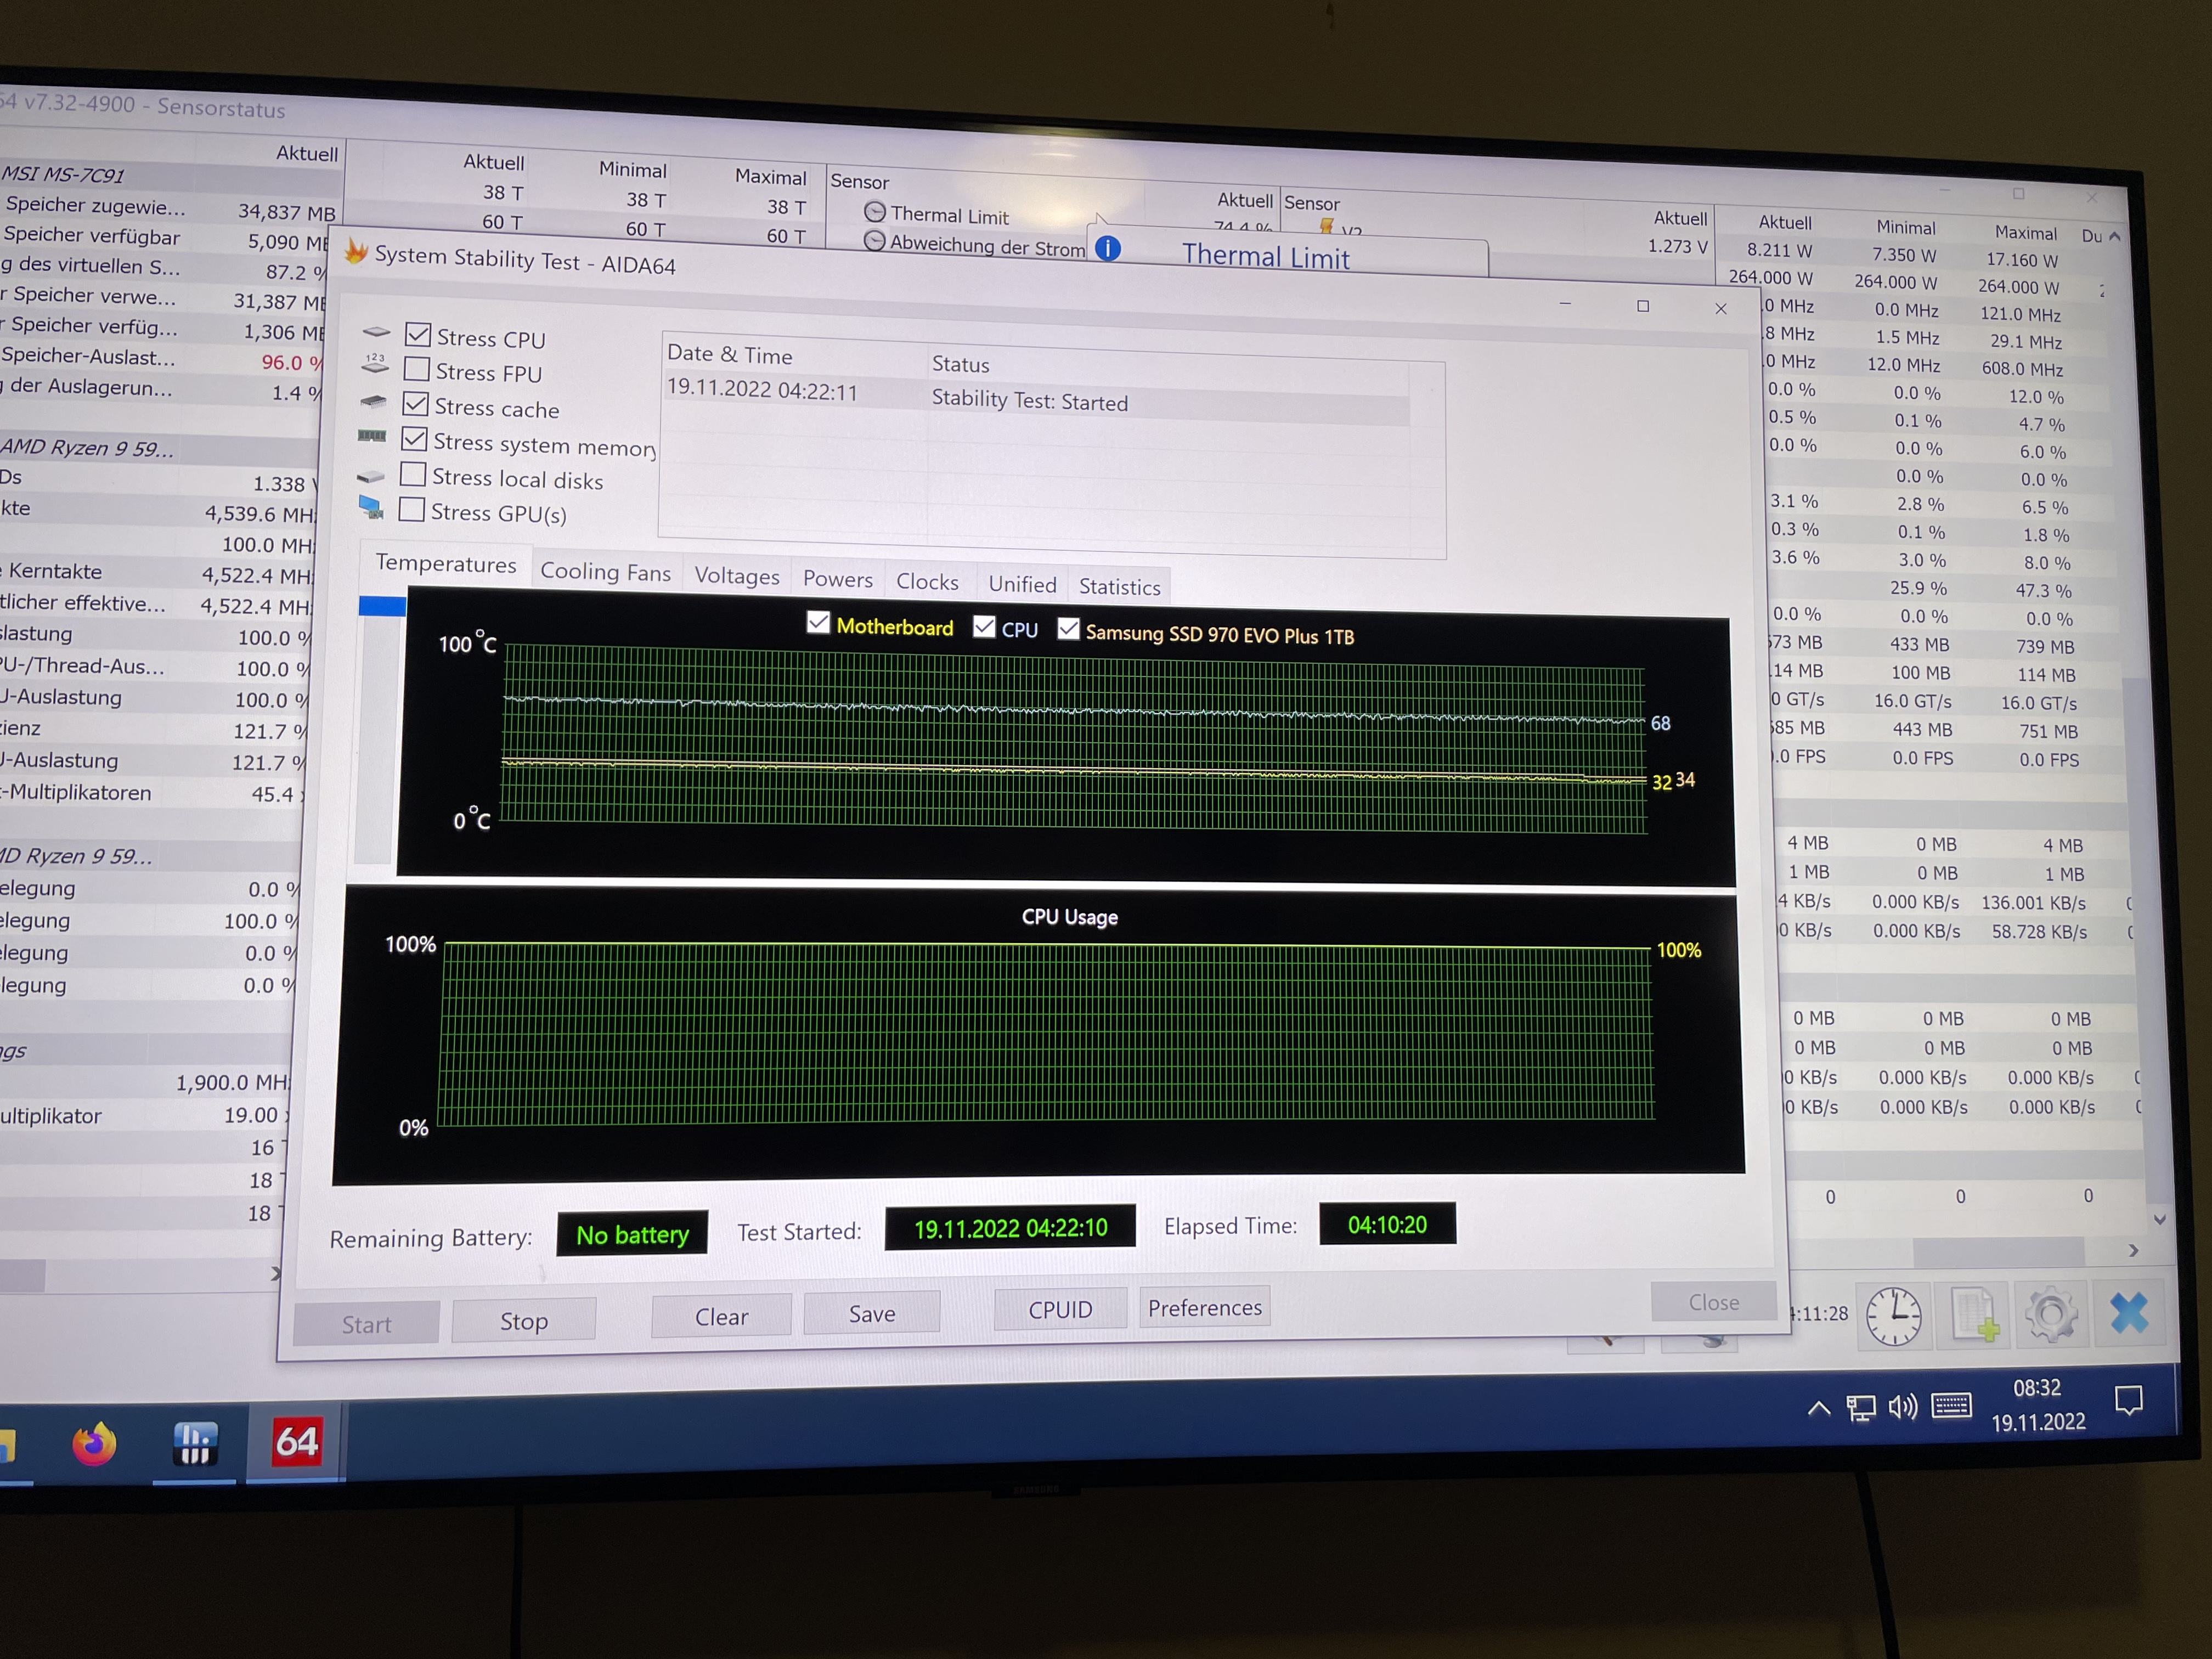Open sensor settings via the gear icon
Viewport: 2212px width, 1659px height.
(x=2050, y=1314)
